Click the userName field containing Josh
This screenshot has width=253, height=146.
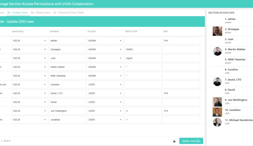67,58
